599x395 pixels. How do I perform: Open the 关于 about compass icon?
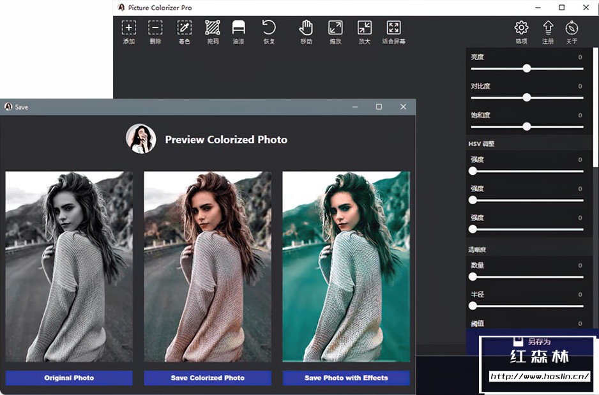pos(572,28)
